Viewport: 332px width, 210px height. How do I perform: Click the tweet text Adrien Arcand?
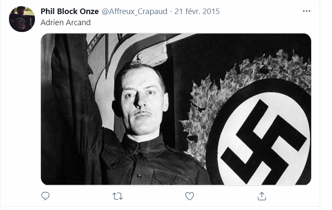click(x=66, y=23)
